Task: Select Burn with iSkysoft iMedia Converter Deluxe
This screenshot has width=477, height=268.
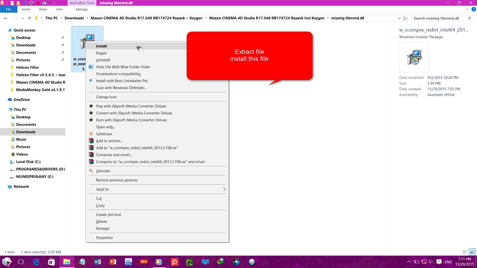Action: [157, 120]
